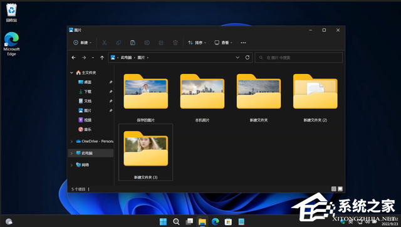The height and width of the screenshot is (227, 401).
Task: Expand the OneDrive - Personal node
Action: coord(71,141)
